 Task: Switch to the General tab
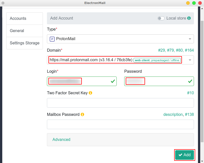click(25, 31)
